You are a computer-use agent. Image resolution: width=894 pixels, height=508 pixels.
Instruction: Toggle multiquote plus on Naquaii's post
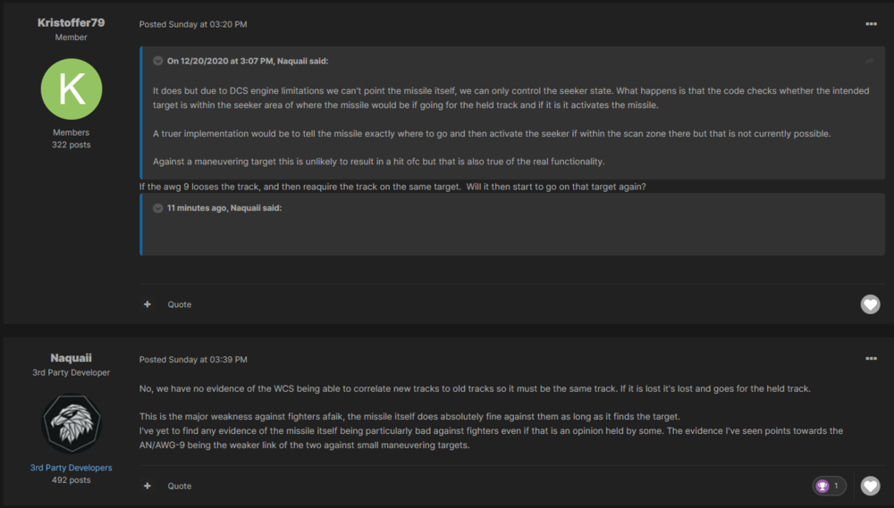(x=148, y=486)
